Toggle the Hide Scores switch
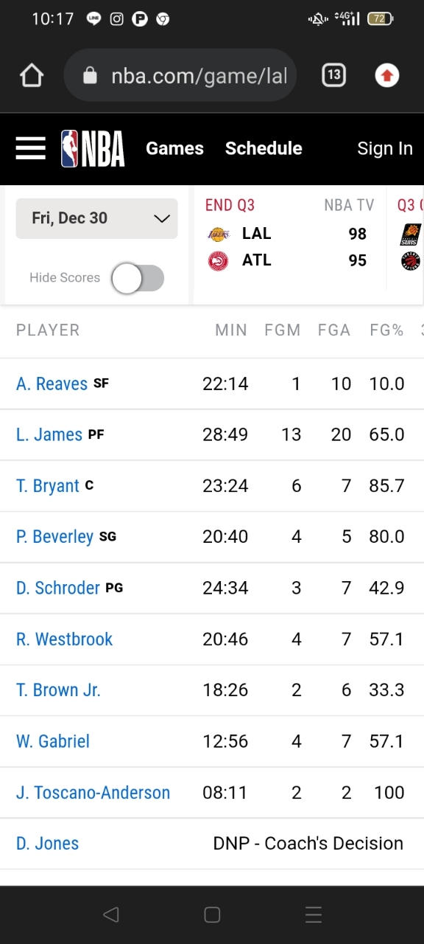The image size is (424, 944). (x=138, y=278)
